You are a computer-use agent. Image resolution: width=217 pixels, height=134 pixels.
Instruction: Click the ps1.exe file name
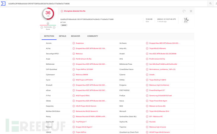(63, 22)
